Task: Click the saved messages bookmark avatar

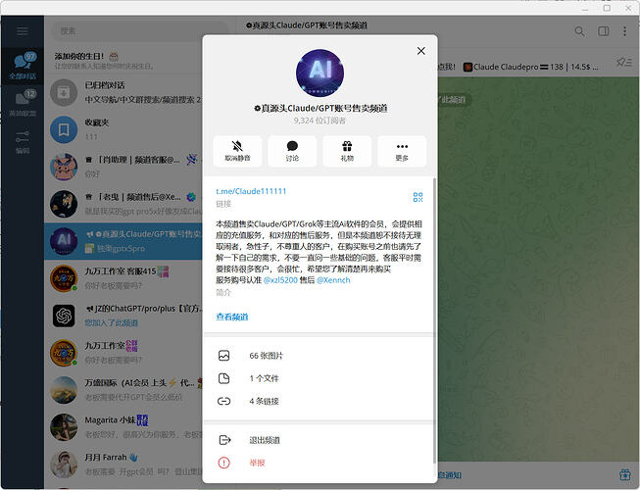Action: coord(64,129)
